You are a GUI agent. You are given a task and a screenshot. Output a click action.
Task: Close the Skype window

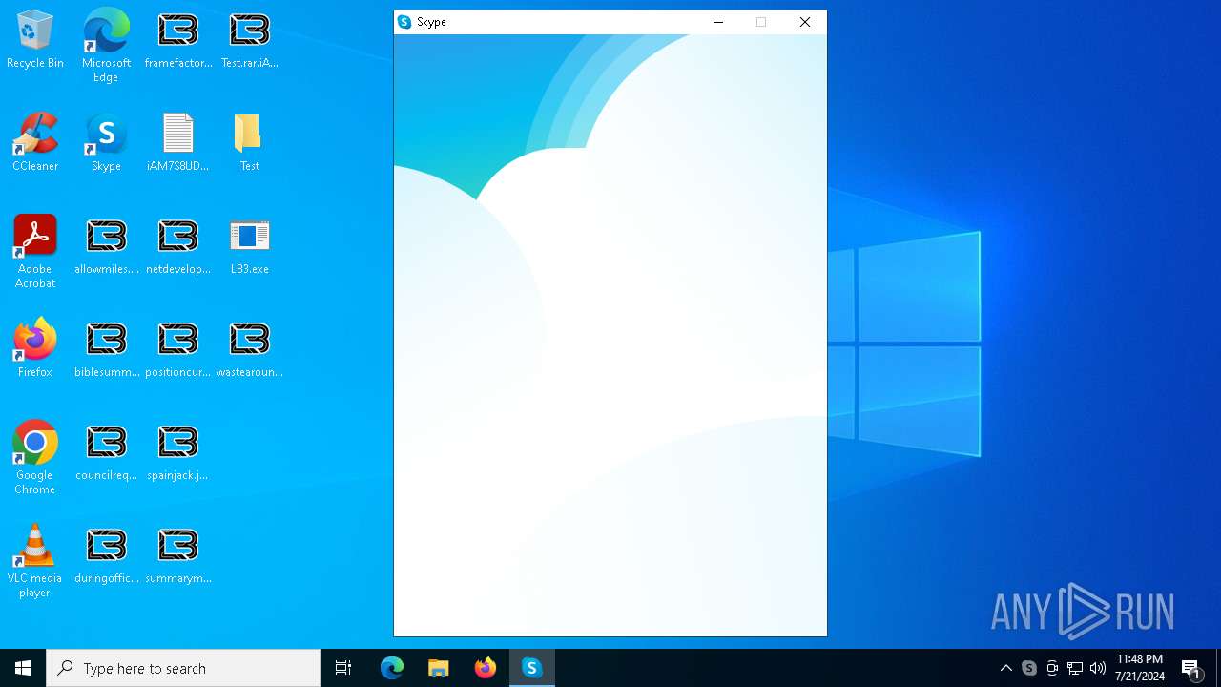(x=805, y=22)
